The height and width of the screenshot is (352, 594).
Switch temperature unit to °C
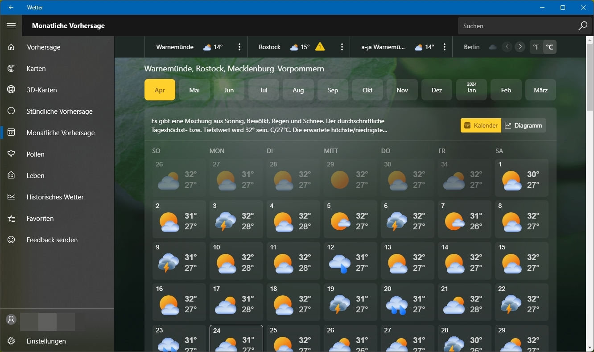pyautogui.click(x=550, y=47)
